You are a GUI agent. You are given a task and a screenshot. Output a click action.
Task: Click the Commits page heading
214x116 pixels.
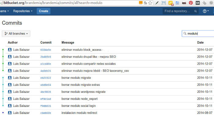coord(12,23)
